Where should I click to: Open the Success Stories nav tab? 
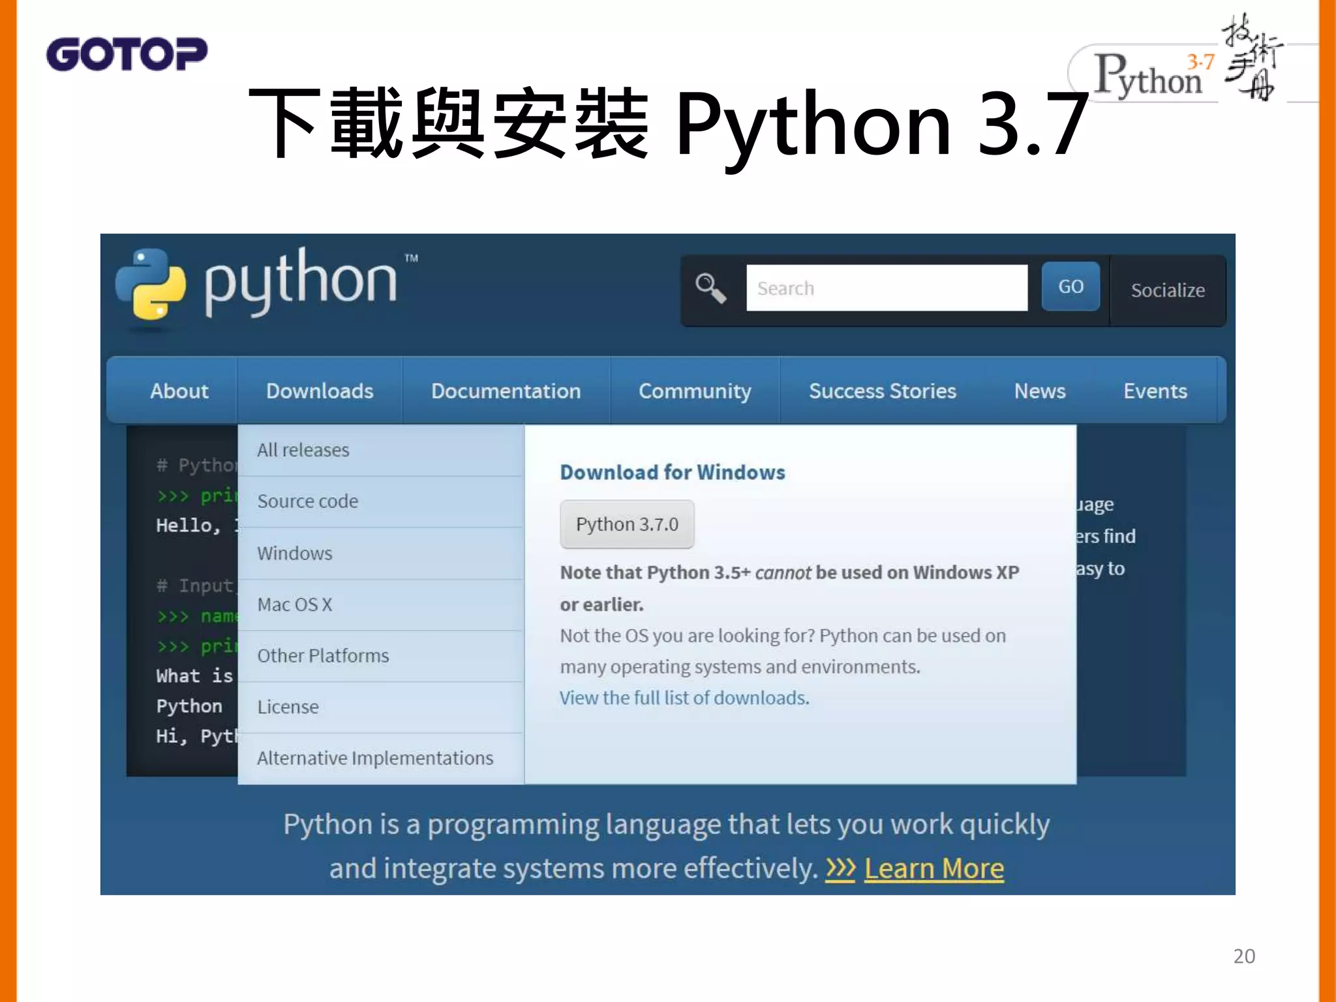click(x=882, y=391)
